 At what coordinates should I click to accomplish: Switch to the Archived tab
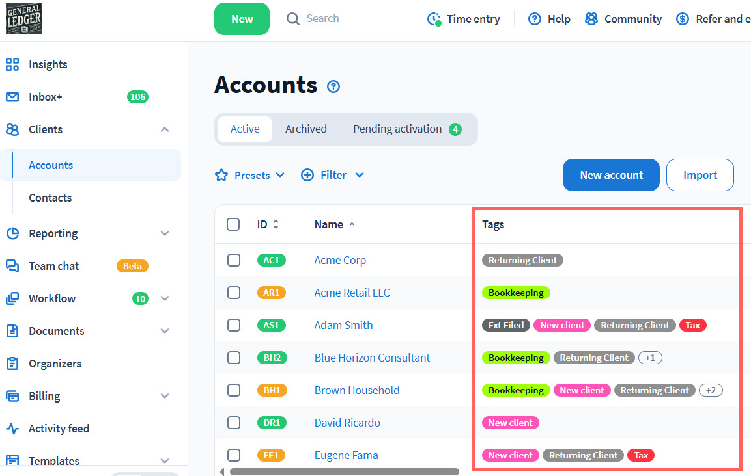[x=306, y=129]
